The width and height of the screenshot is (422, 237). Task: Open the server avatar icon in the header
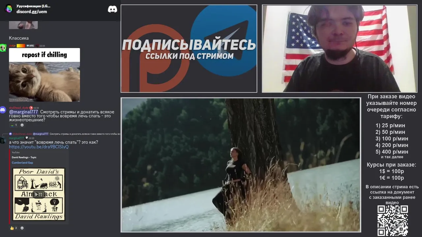9,9
